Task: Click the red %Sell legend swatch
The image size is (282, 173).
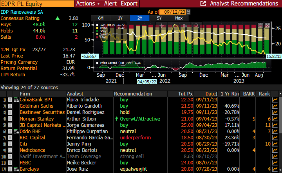Action: coord(98,38)
